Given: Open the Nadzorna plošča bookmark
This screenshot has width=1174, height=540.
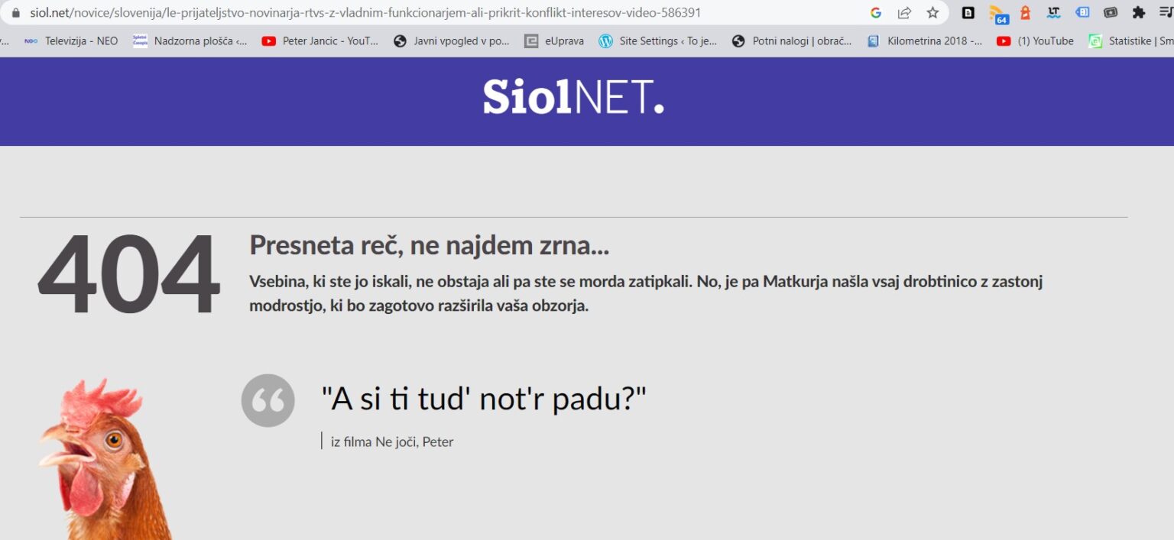Looking at the screenshot, I should (190, 41).
